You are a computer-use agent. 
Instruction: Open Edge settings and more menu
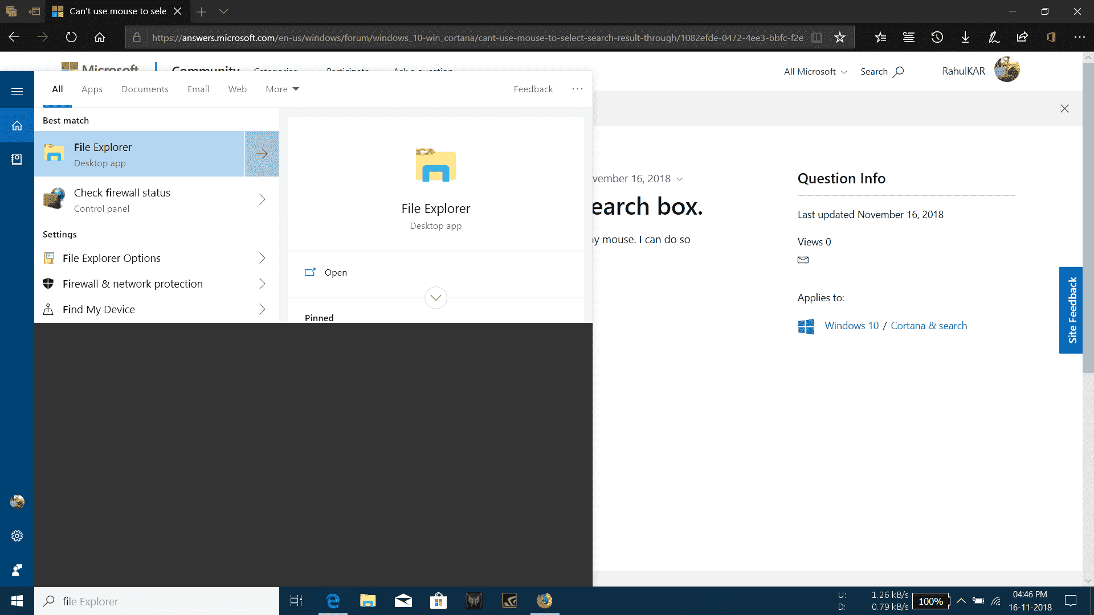(x=1079, y=37)
